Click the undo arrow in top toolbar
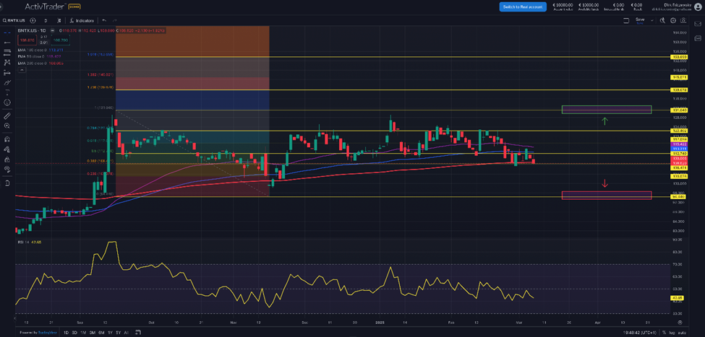 click(104, 20)
